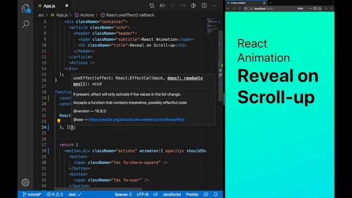The image size is (352, 198).
Task: Click the Pocket icon in browser address bar
Action: [315, 9]
